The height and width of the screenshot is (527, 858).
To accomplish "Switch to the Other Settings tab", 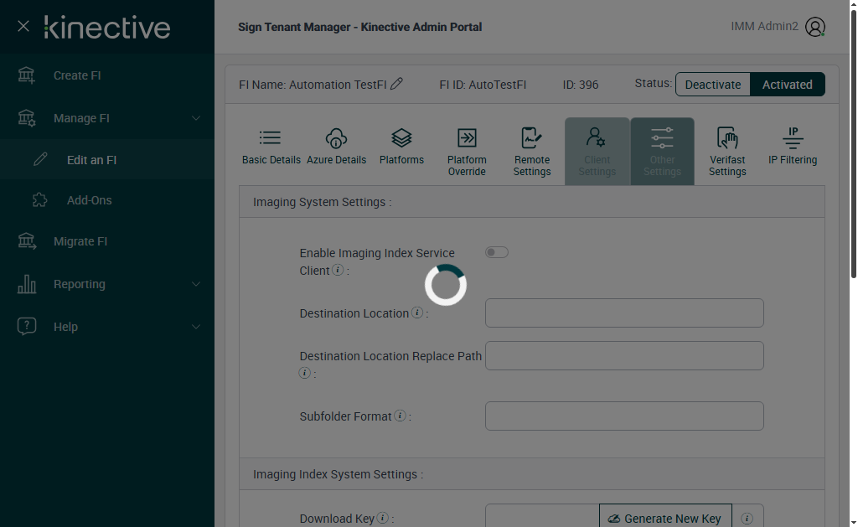I will (662, 152).
